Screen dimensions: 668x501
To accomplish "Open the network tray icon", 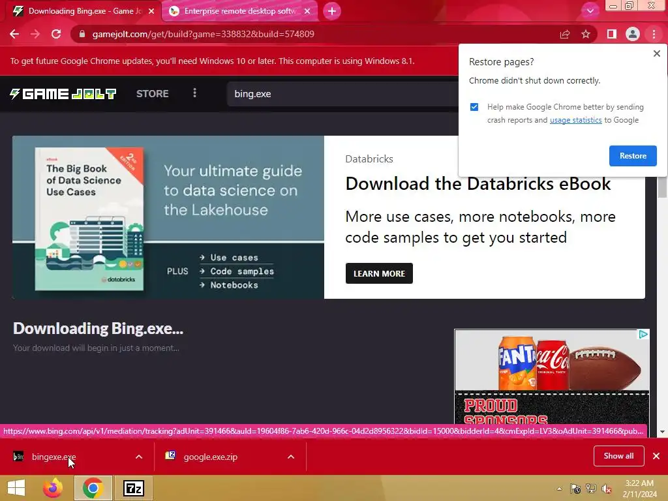I will click(x=591, y=489).
